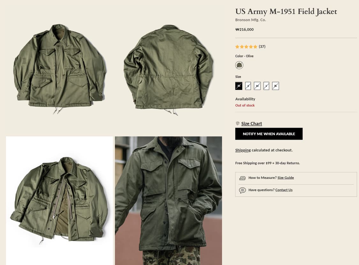Viewport: 359px width, 265px height.
Task: Open the Size Guide link
Action: [x=286, y=178]
